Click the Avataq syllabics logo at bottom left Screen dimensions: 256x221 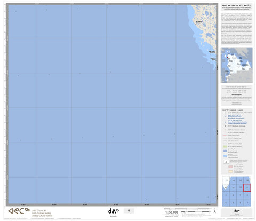pos(19,211)
